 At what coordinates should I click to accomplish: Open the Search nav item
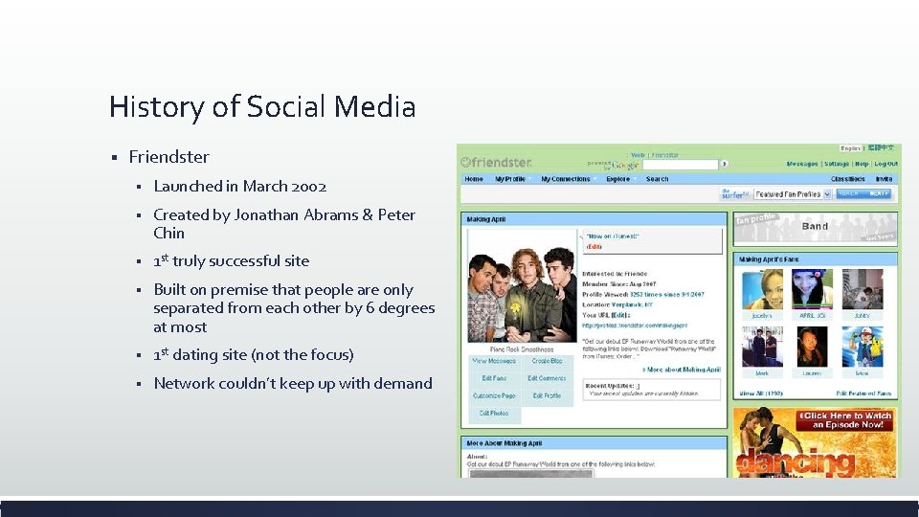[x=657, y=179]
